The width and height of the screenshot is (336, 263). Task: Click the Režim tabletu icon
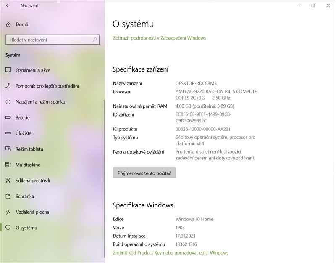8,149
